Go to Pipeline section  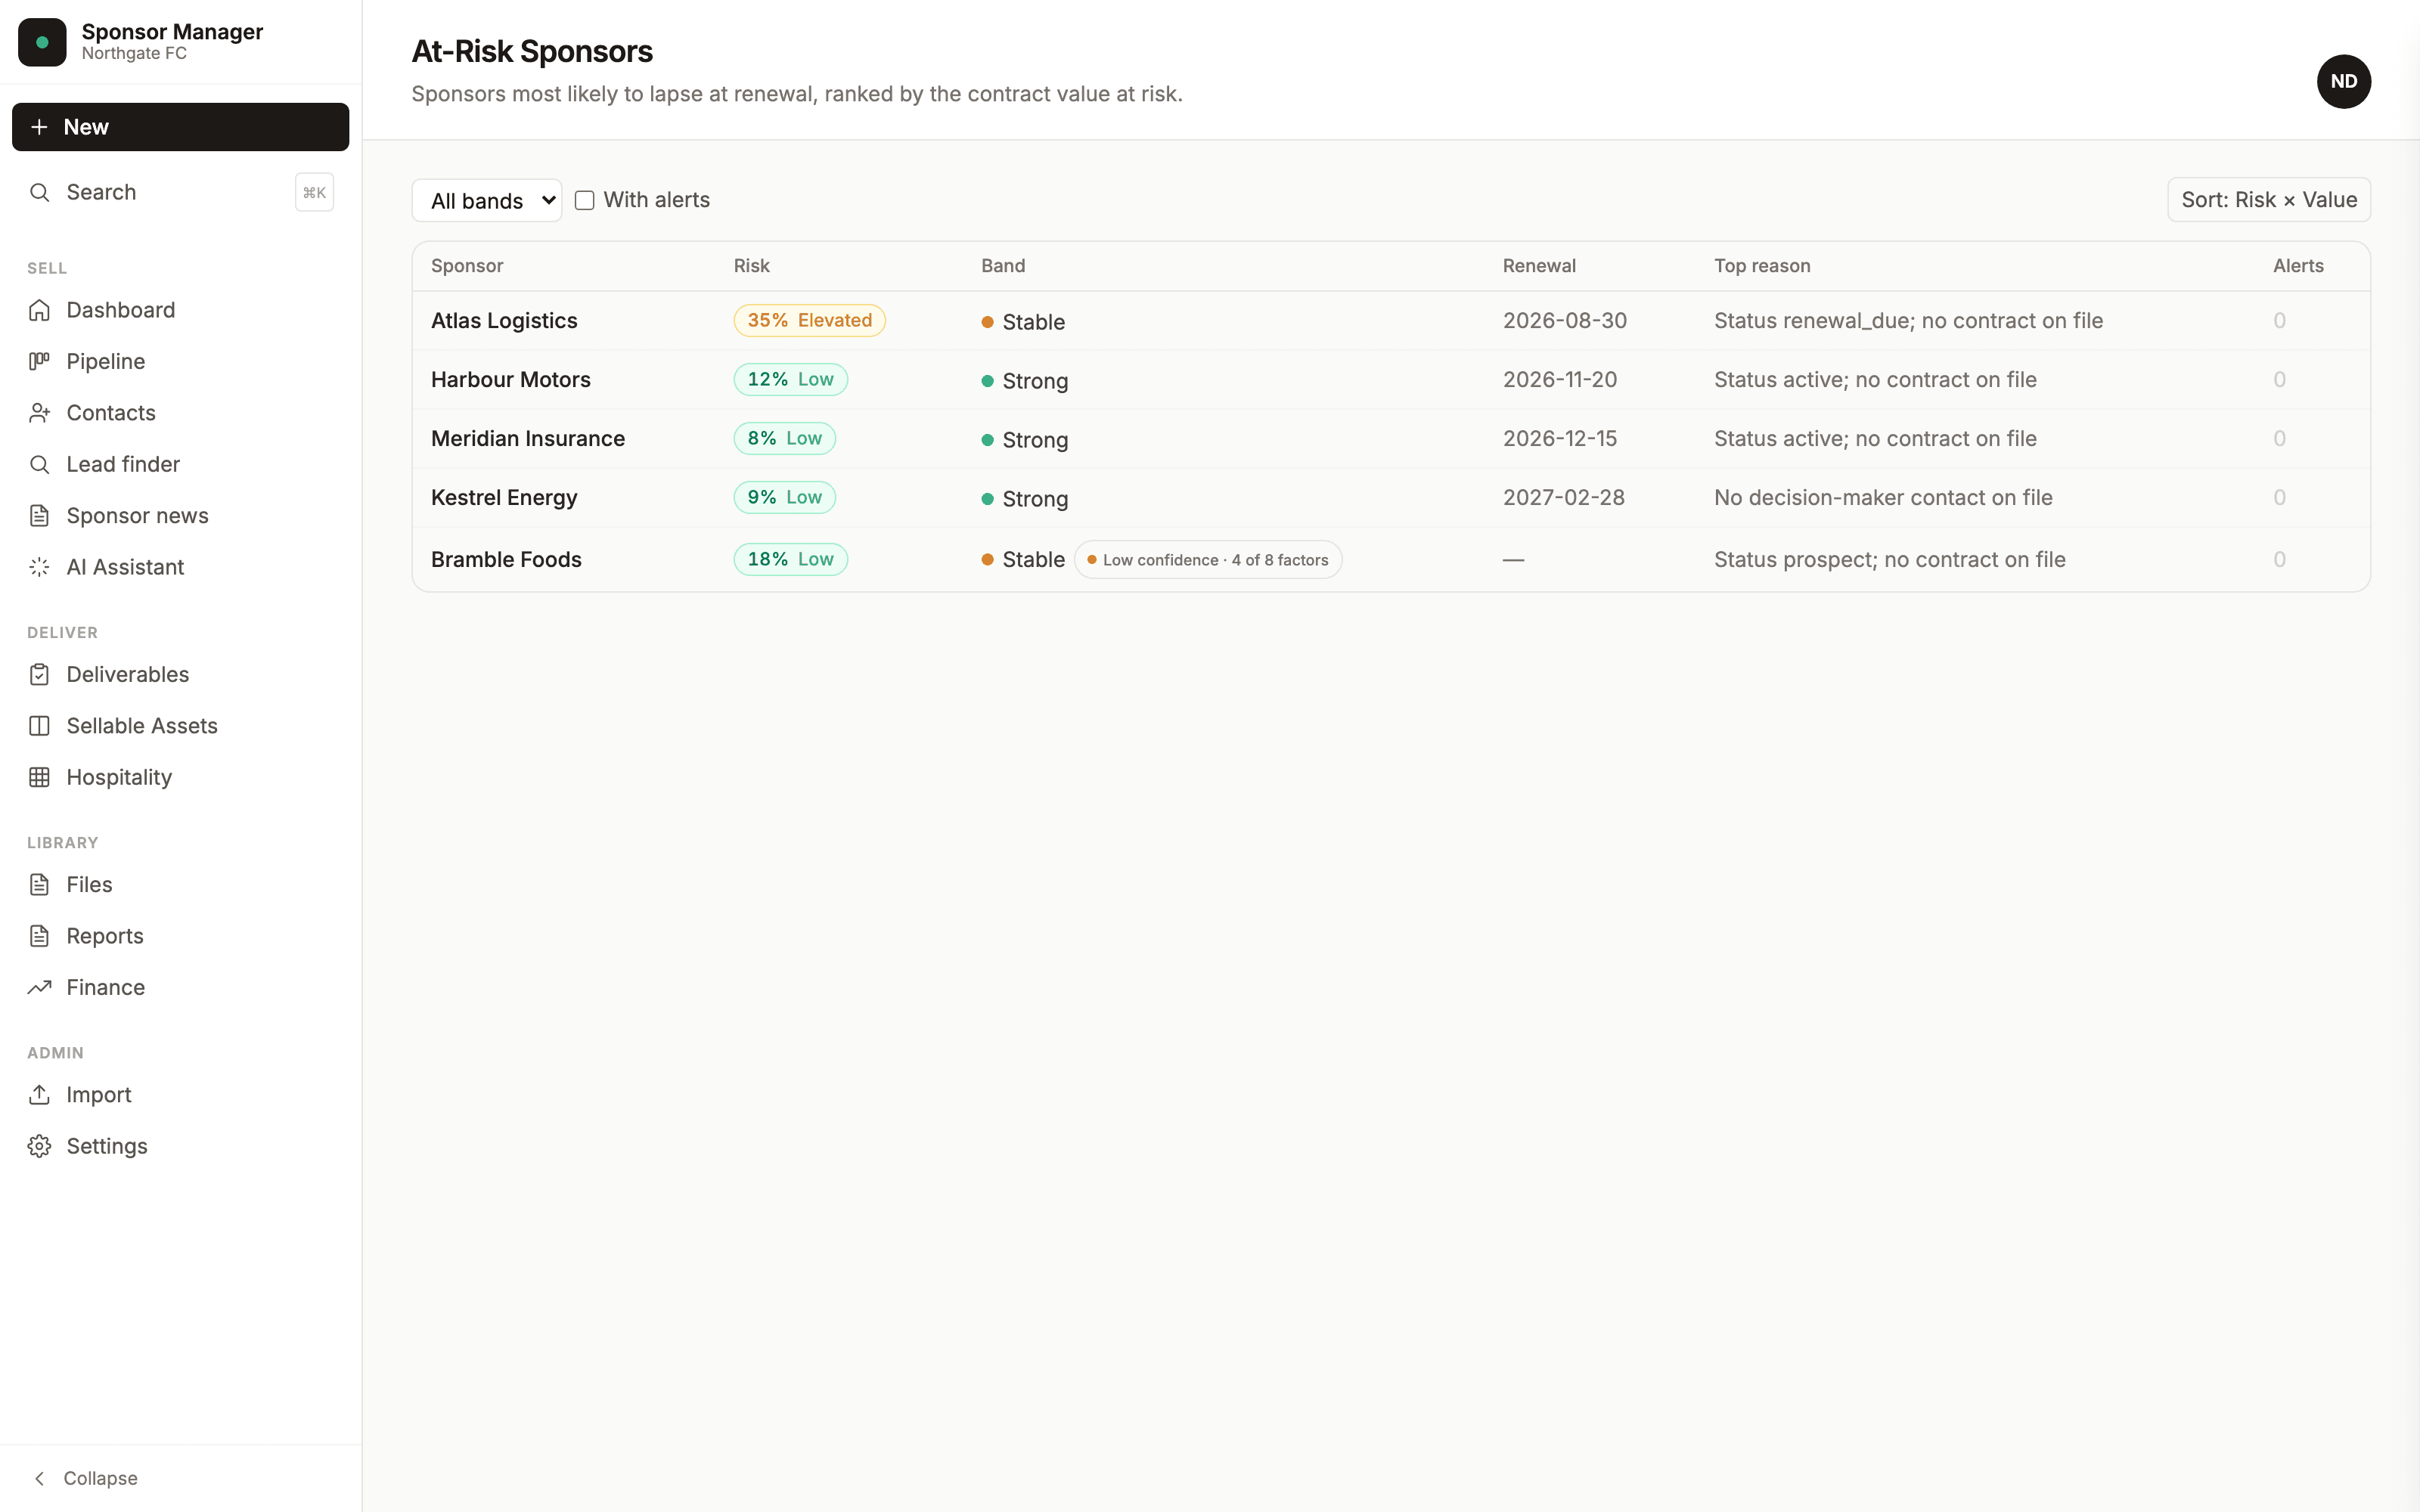click(181, 361)
